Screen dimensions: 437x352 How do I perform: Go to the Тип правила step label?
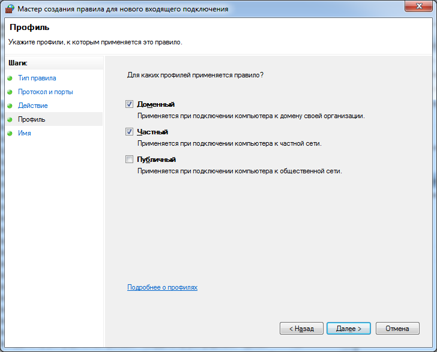pos(37,78)
